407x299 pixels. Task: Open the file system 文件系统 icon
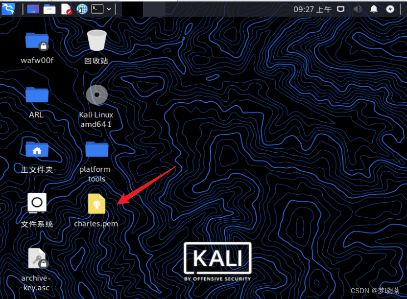[x=37, y=203]
